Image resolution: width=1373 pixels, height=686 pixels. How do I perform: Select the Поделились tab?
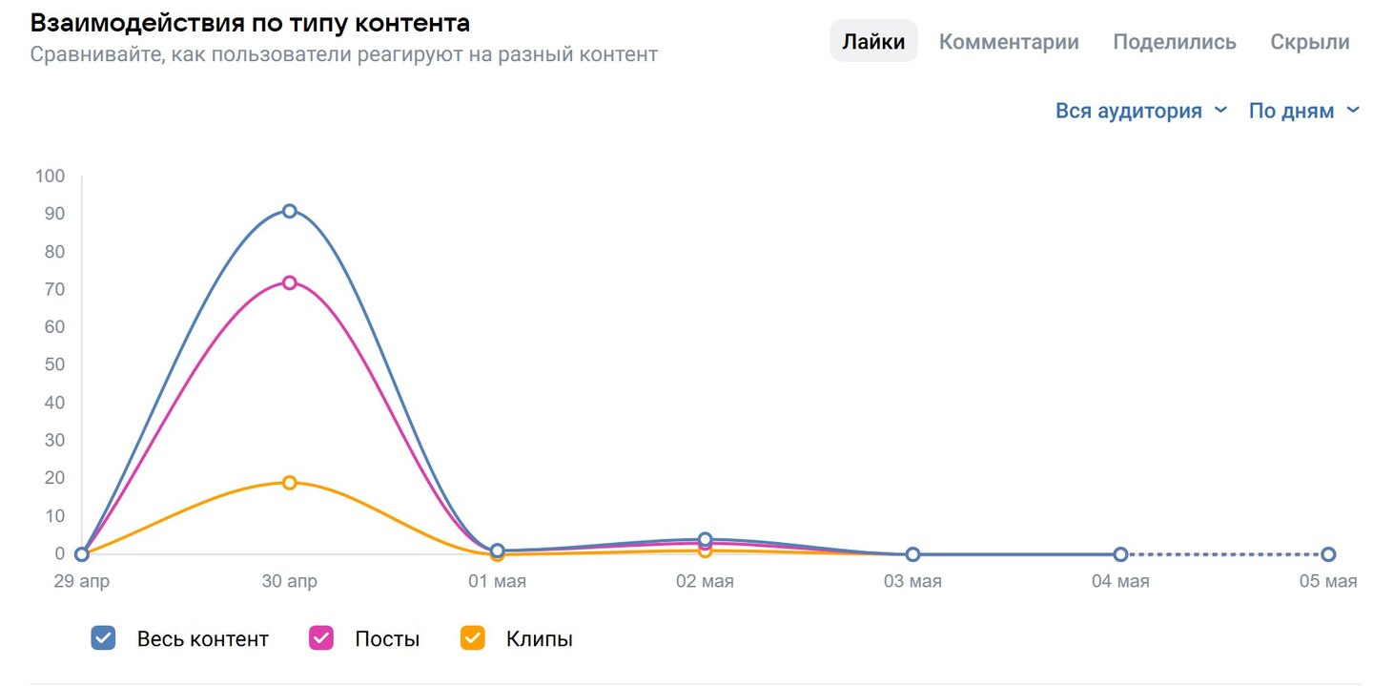pyautogui.click(x=1175, y=42)
